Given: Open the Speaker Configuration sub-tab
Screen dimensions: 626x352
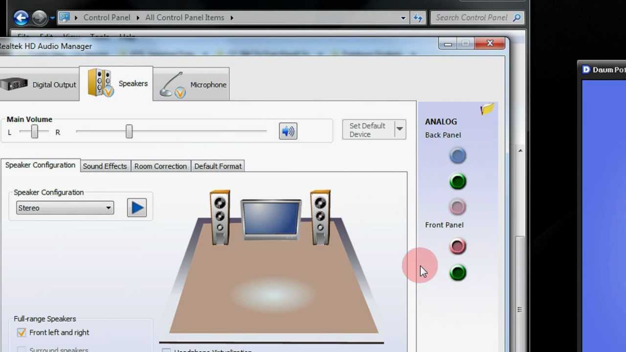Looking at the screenshot, I should (40, 165).
